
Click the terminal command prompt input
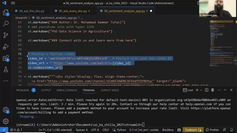[x=143, y=125]
